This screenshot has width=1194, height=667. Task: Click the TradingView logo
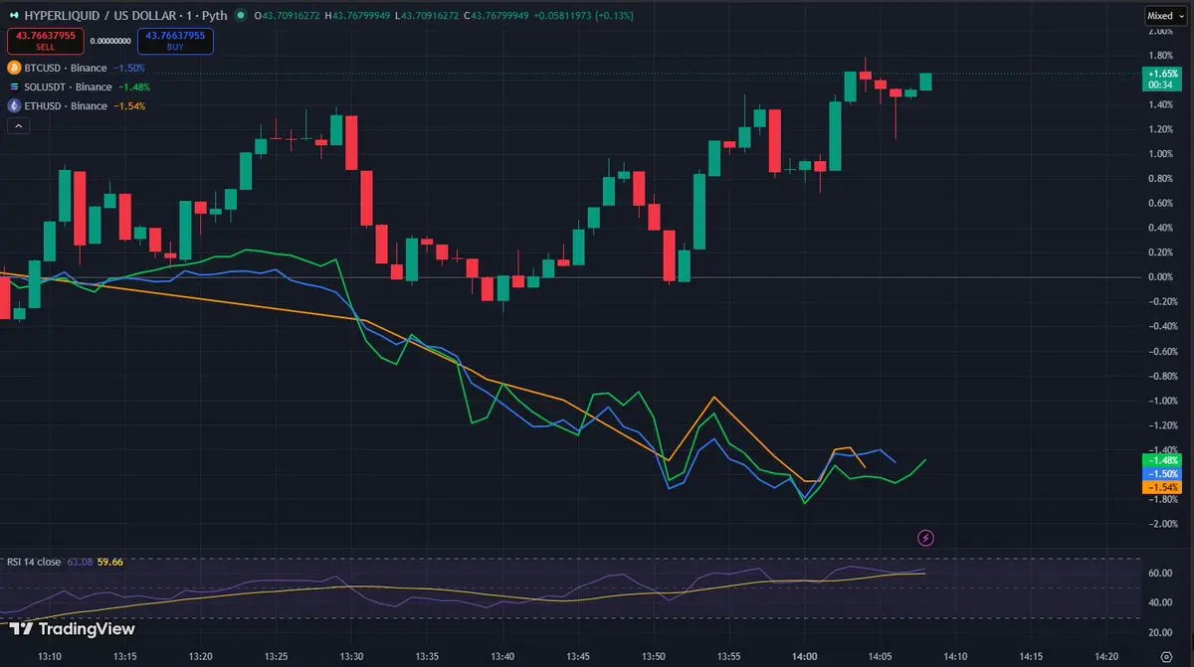[x=71, y=628]
